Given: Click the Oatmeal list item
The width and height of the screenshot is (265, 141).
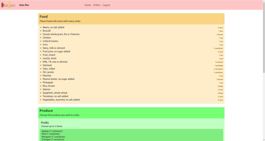Looking at the screenshot, I should pyautogui.click(x=47, y=65).
